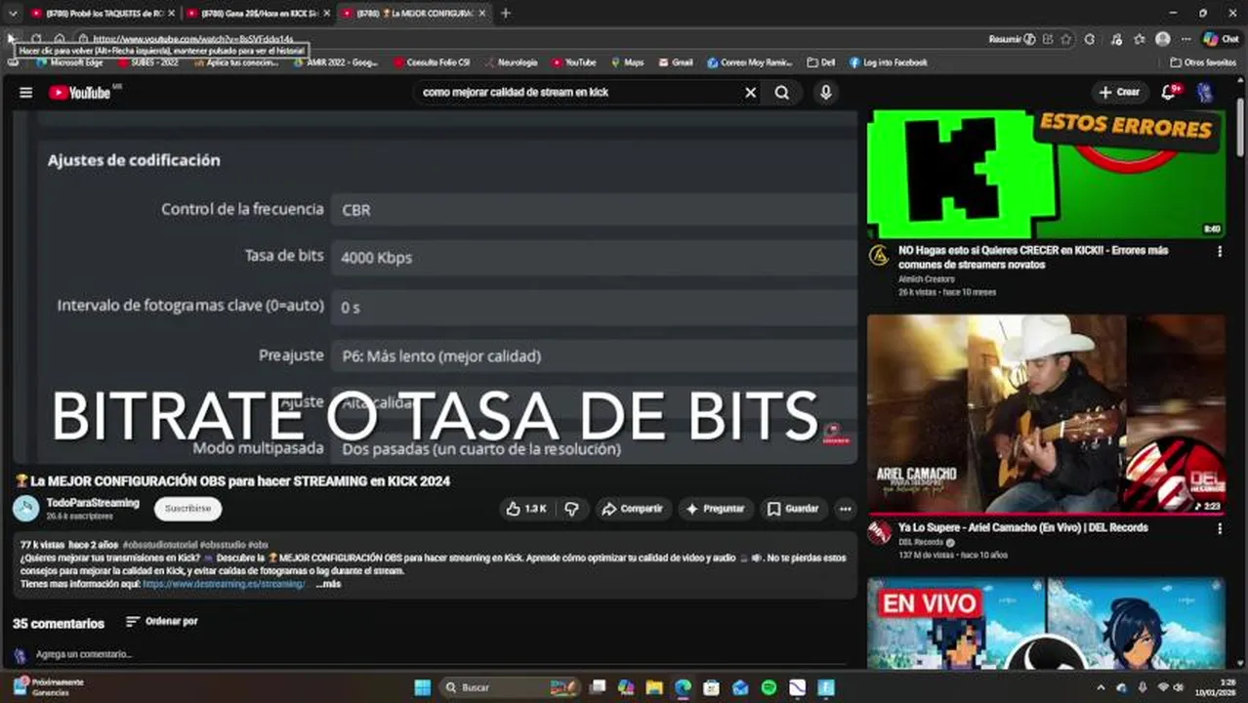Image resolution: width=1248 pixels, height=703 pixels.
Task: Click the video player area
Action: [436, 287]
